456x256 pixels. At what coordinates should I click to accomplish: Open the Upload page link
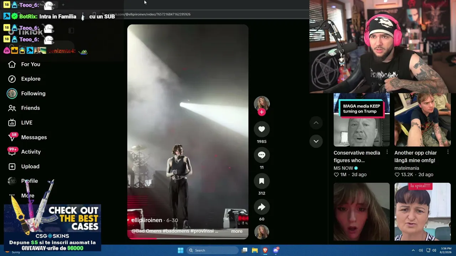(30, 166)
